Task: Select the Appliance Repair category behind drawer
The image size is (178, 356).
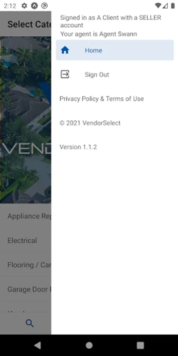Action: (26, 216)
